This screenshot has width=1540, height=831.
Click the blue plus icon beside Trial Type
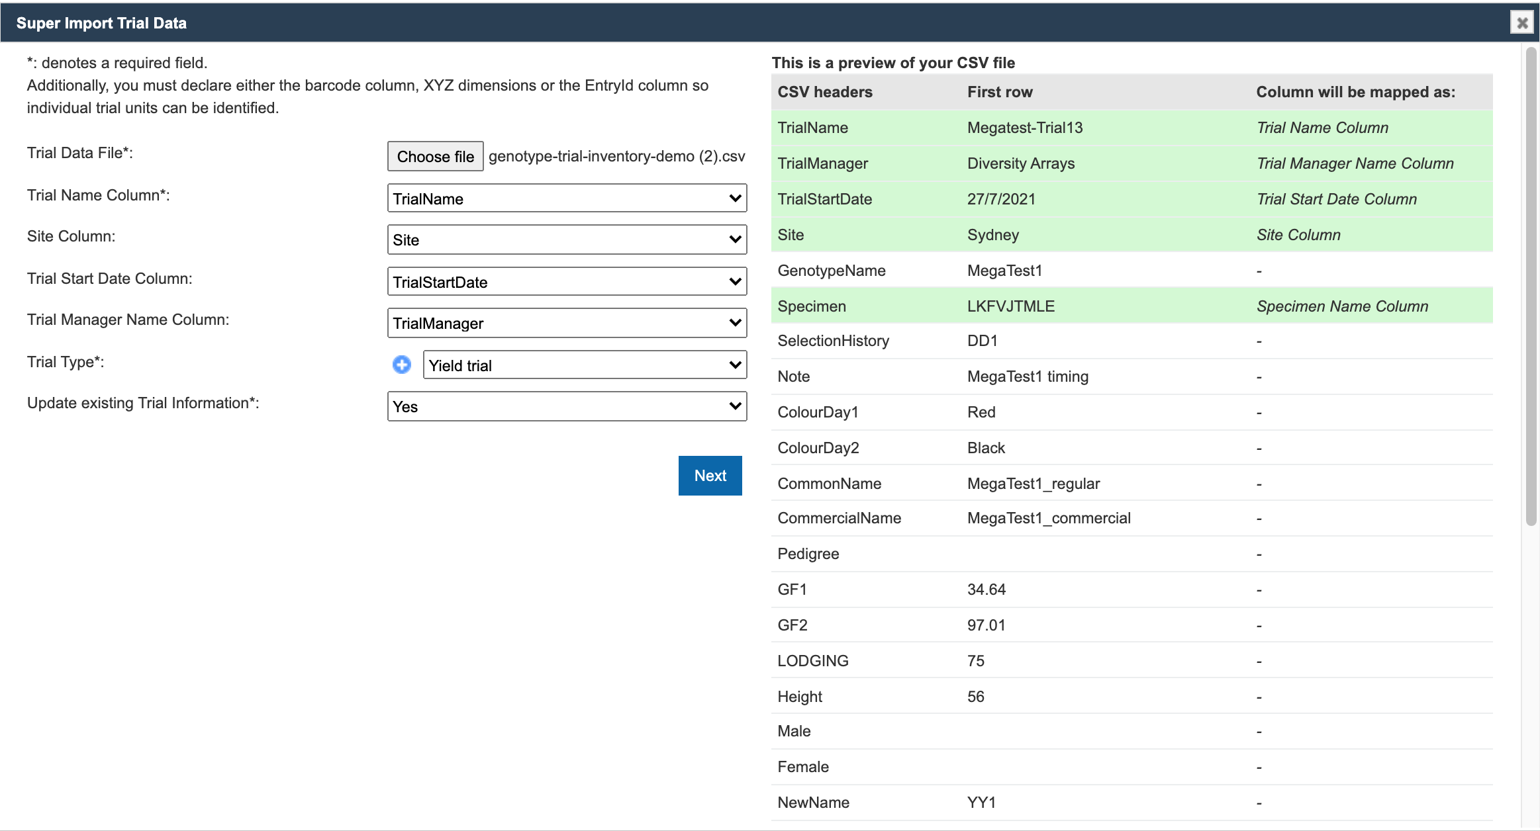401,365
